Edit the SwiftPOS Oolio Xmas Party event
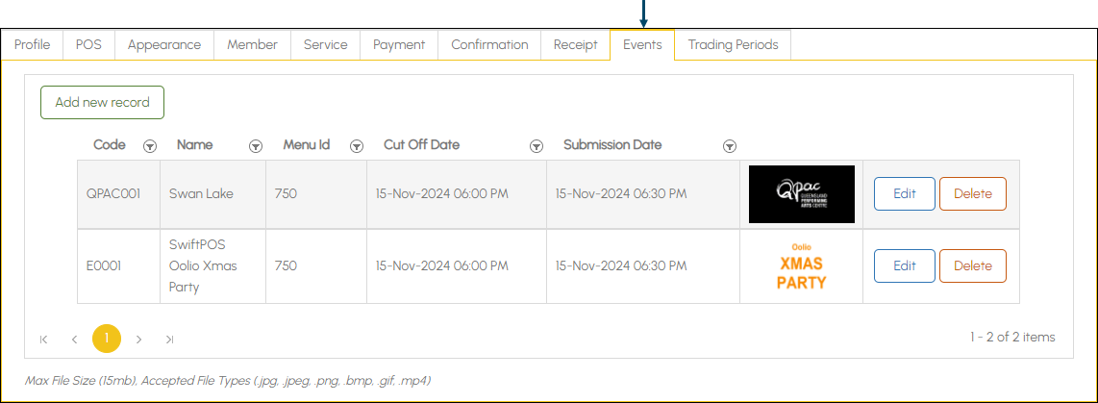The width and height of the screenshot is (1098, 403). [x=905, y=265]
